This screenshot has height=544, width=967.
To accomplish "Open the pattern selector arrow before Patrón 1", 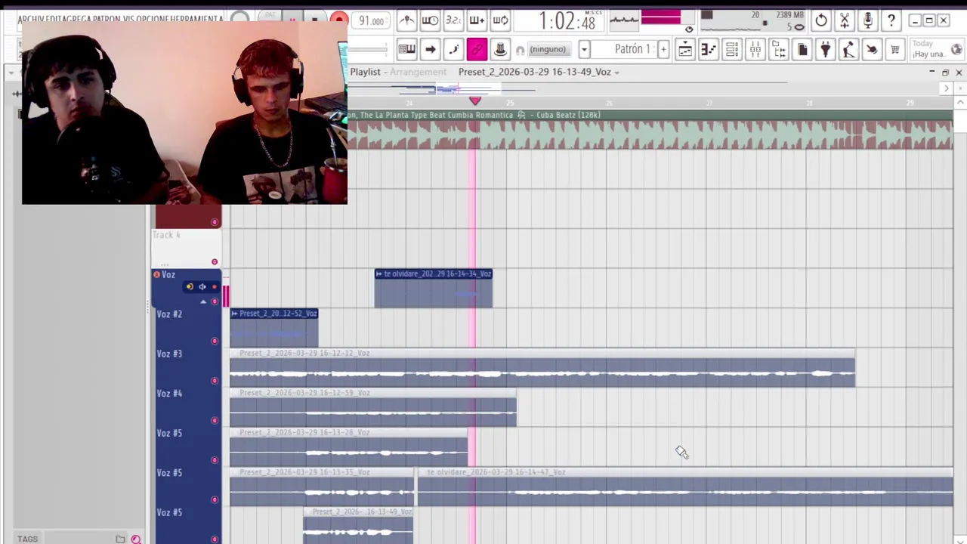I will (584, 50).
